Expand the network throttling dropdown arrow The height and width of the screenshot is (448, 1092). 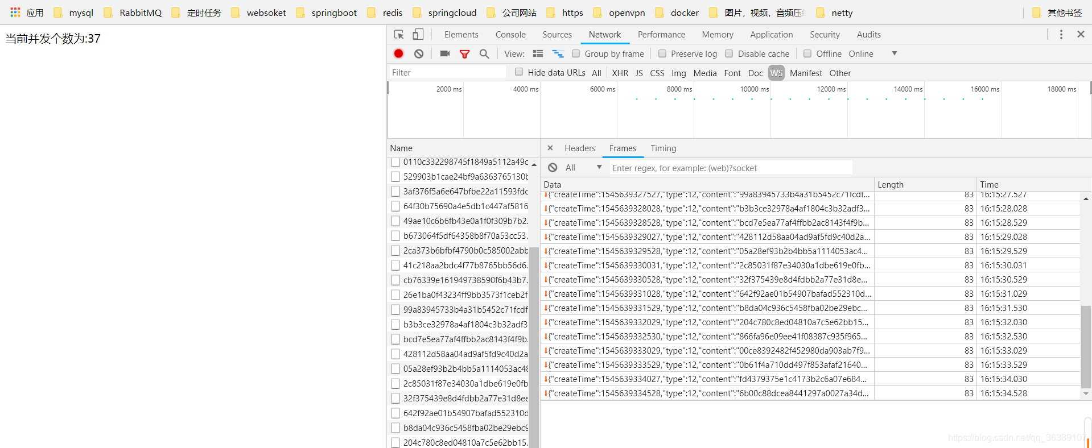click(895, 53)
